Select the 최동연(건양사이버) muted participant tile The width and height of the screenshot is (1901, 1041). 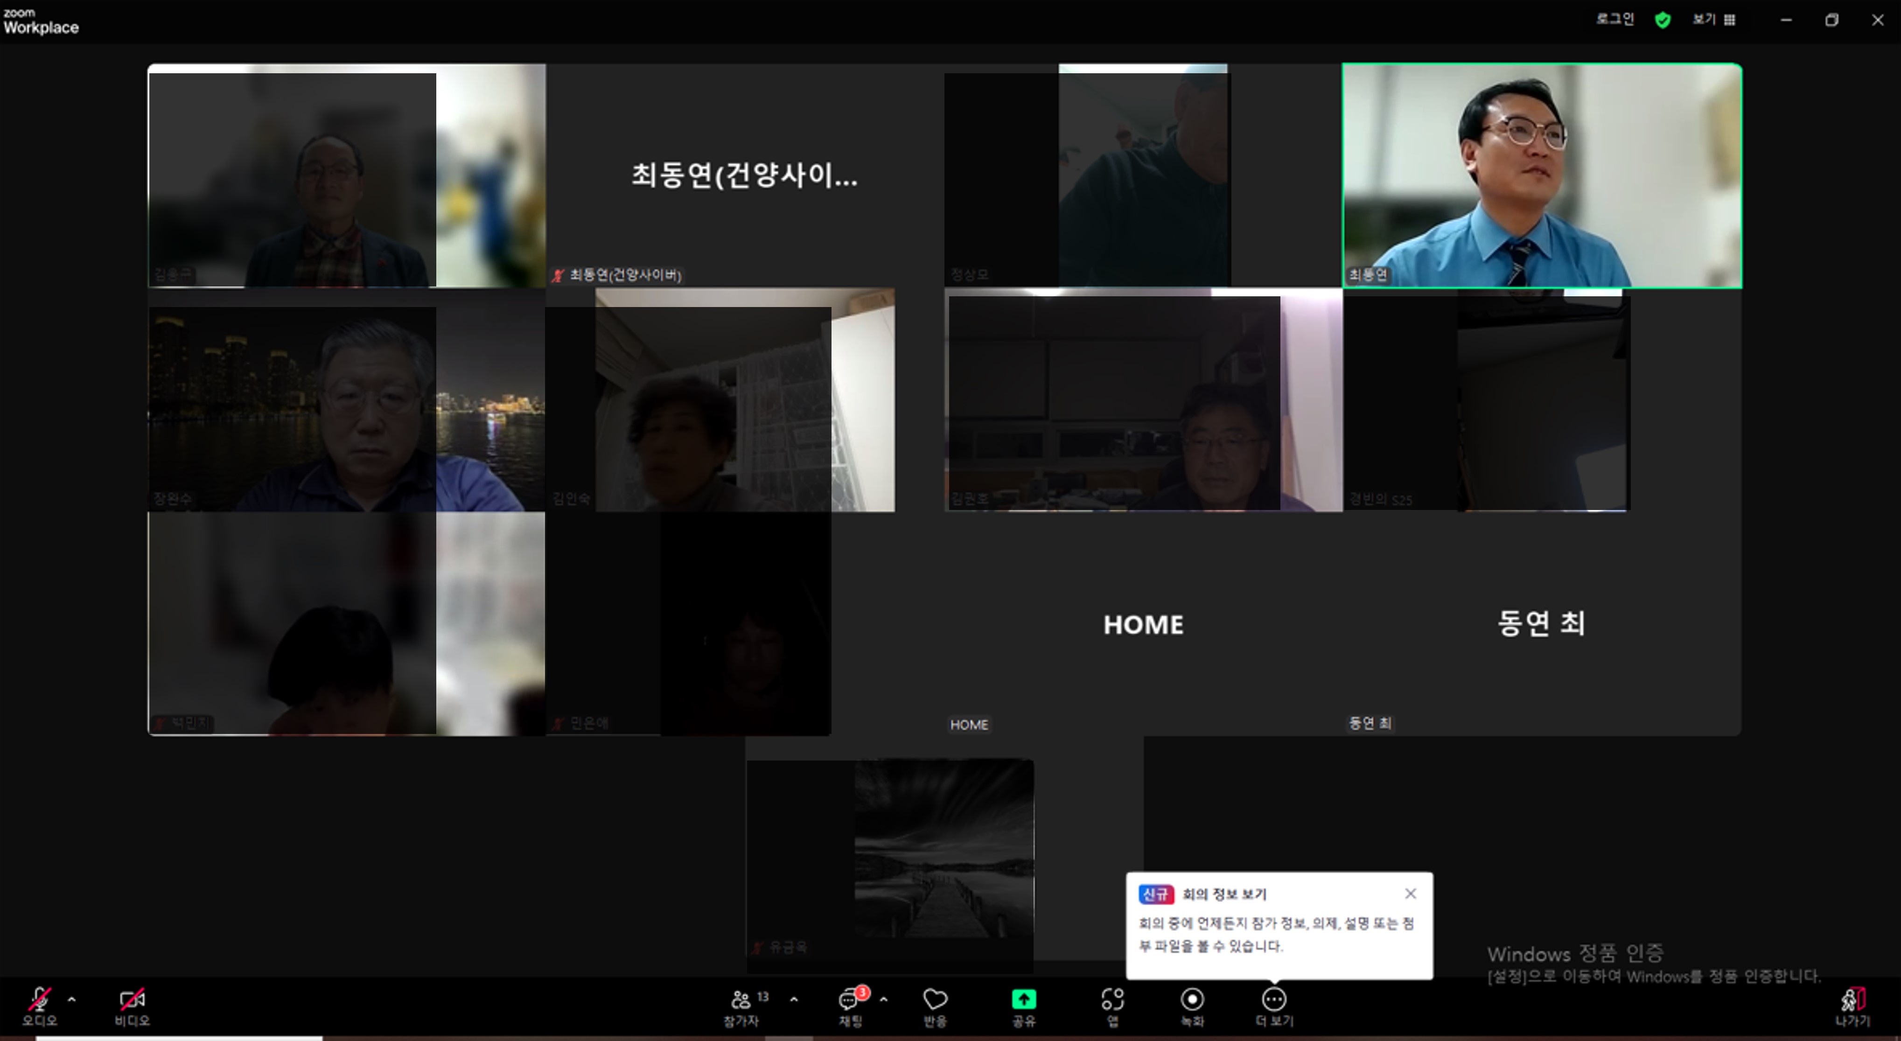(x=745, y=175)
